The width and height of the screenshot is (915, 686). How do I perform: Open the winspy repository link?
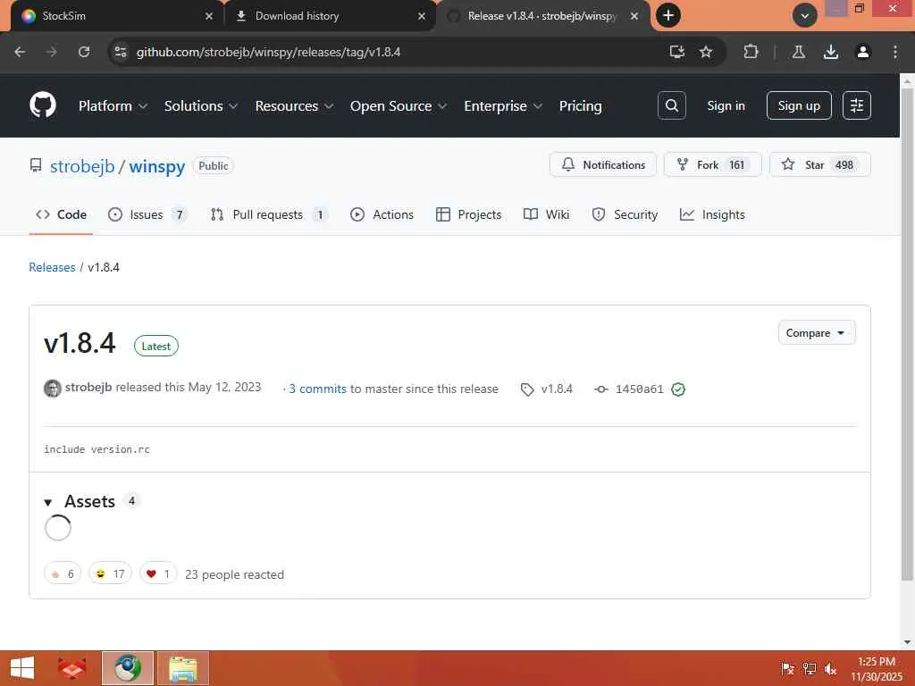click(157, 165)
